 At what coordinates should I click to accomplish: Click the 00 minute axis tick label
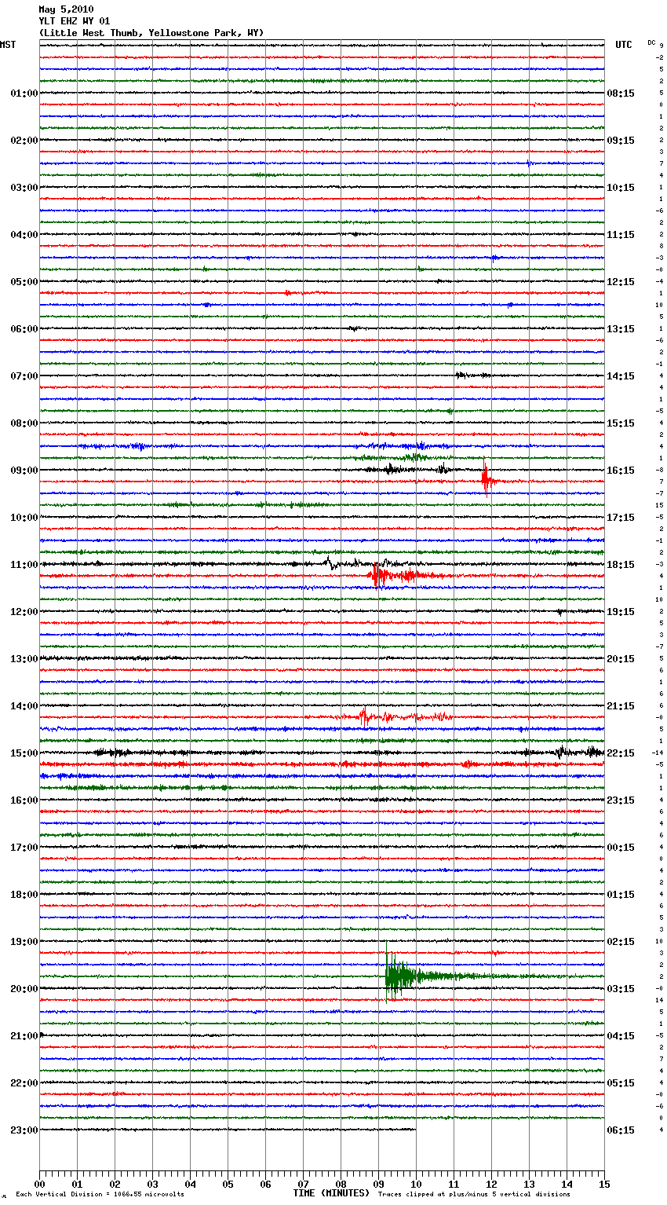39,1184
